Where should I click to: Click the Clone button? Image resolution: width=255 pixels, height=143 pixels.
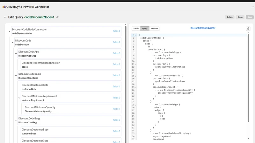click(240, 17)
